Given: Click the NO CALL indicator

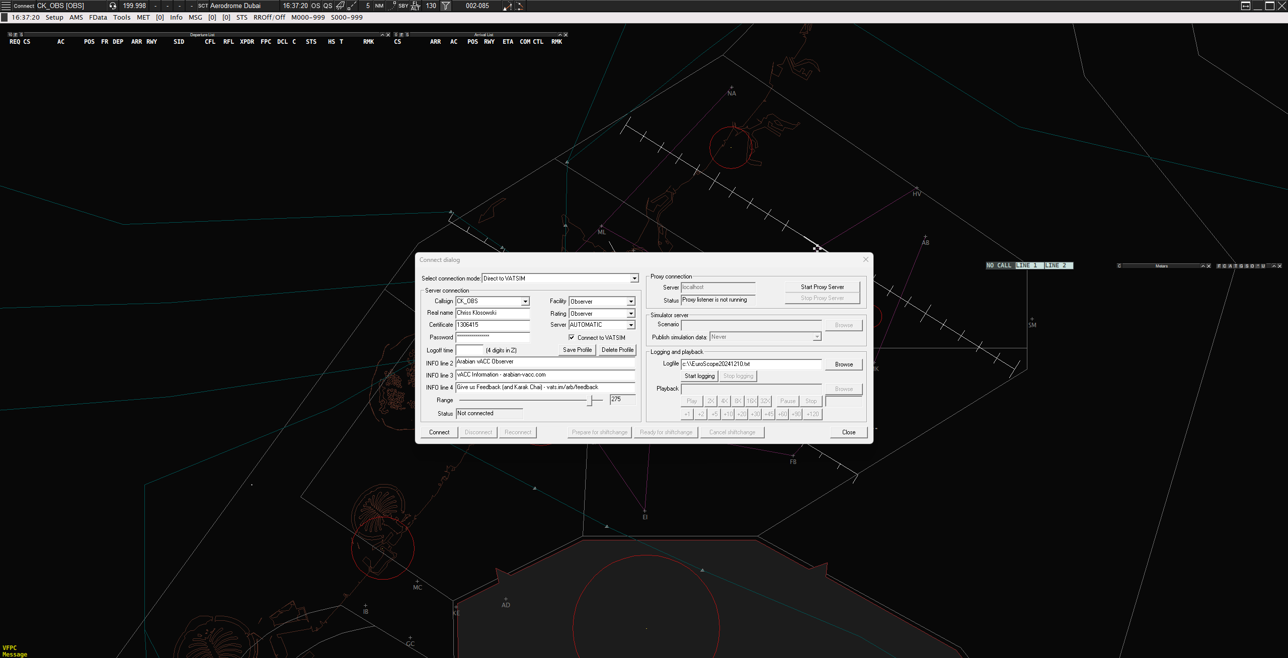Looking at the screenshot, I should tap(1000, 265).
